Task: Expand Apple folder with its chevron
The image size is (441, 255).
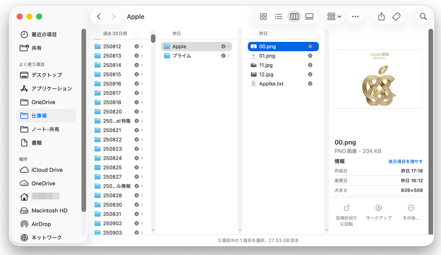Action: 229,47
